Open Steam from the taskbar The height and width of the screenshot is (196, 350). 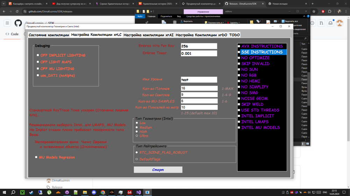coord(31,192)
